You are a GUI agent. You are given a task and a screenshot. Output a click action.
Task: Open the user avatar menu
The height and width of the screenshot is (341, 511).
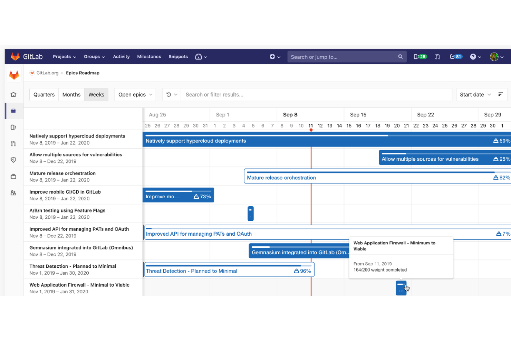496,57
